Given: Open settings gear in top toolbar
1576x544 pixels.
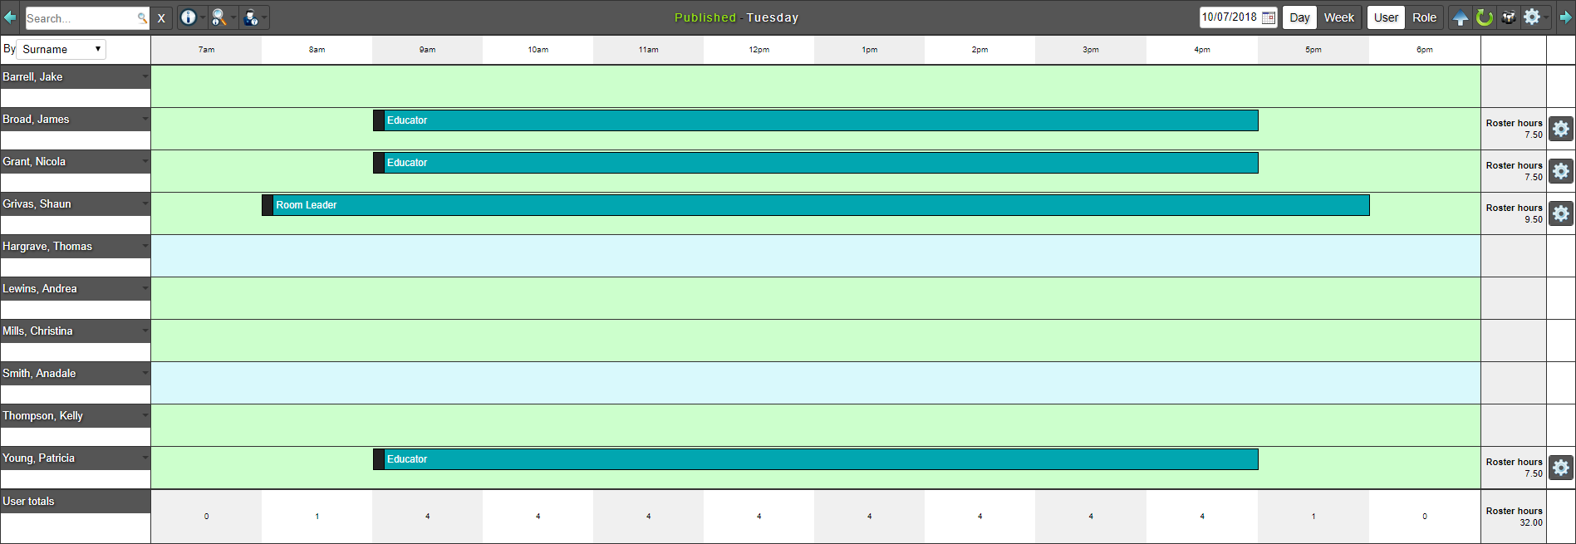Looking at the screenshot, I should point(1532,17).
